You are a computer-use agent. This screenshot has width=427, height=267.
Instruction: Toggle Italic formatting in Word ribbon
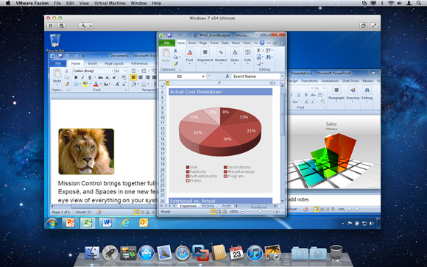[x=82, y=77]
